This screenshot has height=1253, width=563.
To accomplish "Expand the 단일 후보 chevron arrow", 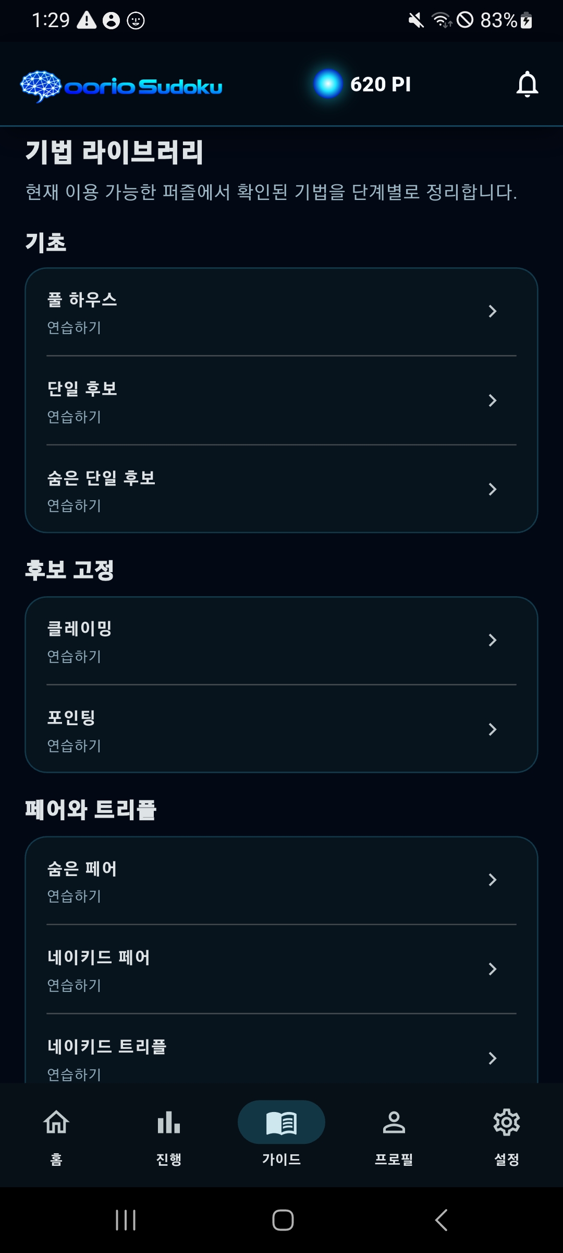I will click(492, 400).
